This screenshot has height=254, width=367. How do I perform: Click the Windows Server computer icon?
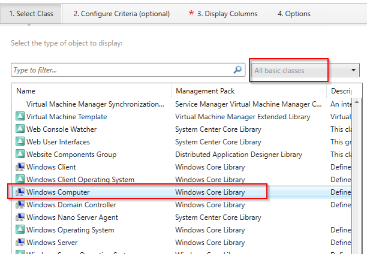(20, 242)
